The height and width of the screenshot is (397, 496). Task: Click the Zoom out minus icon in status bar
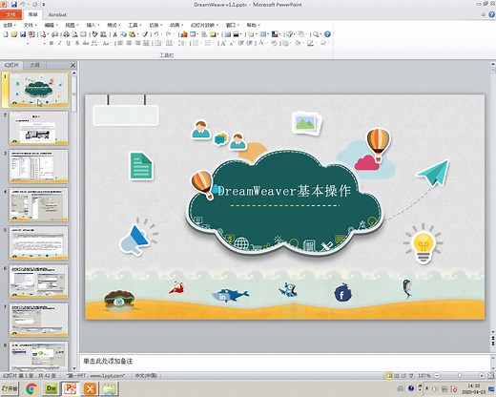437,376
